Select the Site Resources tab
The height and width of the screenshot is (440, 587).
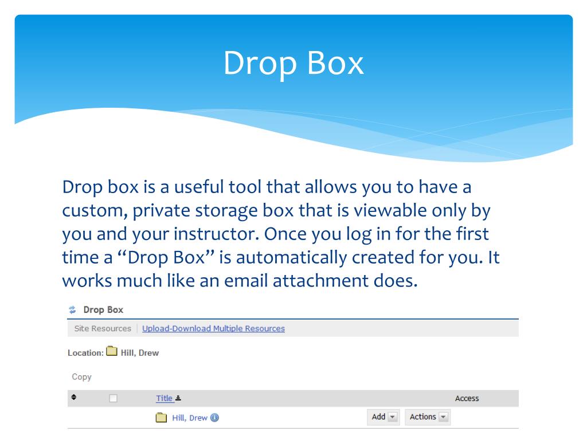[x=103, y=328]
